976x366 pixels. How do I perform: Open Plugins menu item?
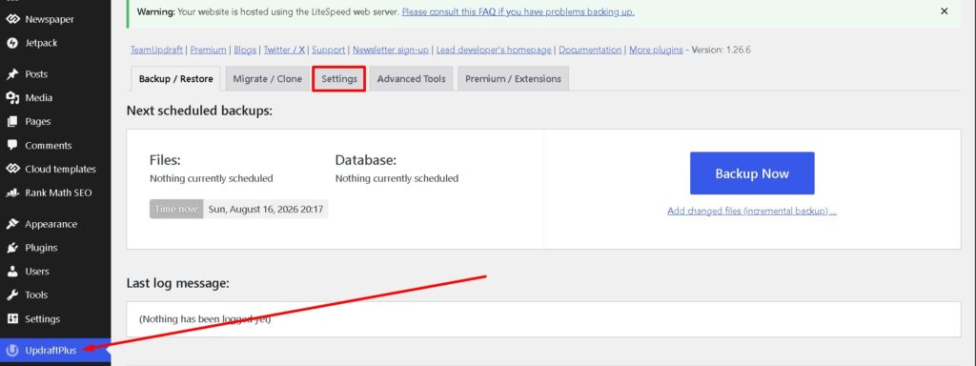55,248
